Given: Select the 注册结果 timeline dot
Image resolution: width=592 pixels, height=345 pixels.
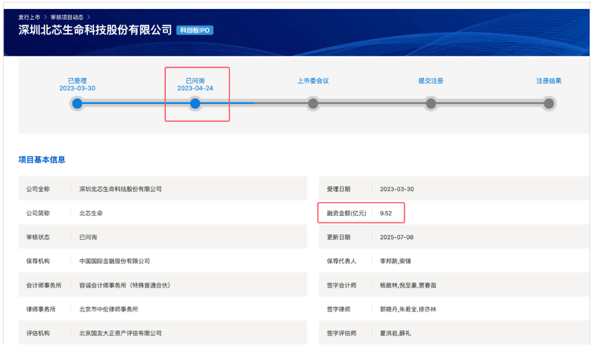Looking at the screenshot, I should 549,103.
